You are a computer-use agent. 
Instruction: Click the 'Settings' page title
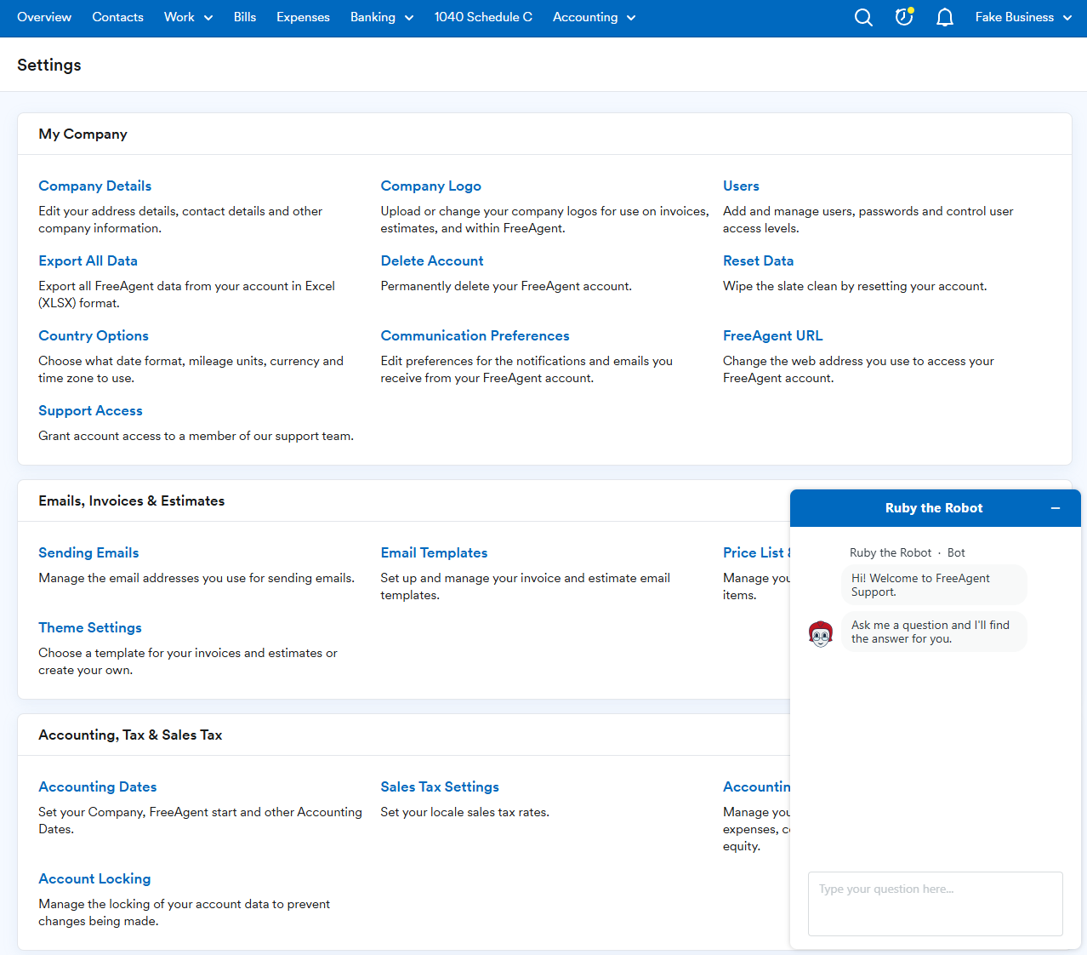(x=49, y=65)
